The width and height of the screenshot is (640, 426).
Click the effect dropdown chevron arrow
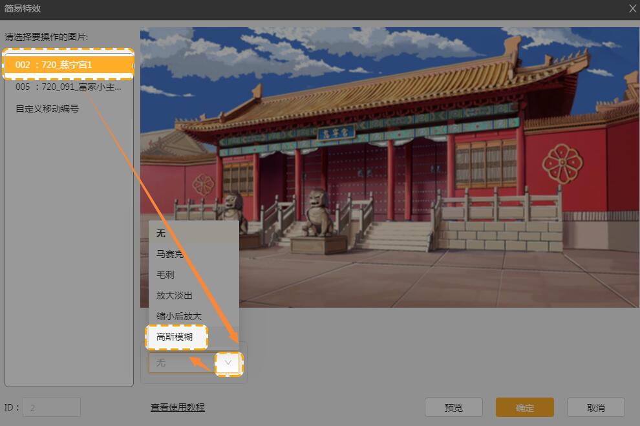pos(228,363)
